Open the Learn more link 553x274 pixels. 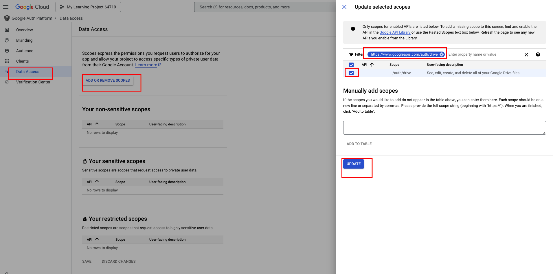point(148,65)
